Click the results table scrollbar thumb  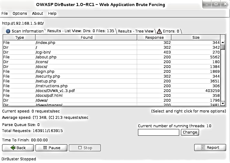[x=223, y=47]
